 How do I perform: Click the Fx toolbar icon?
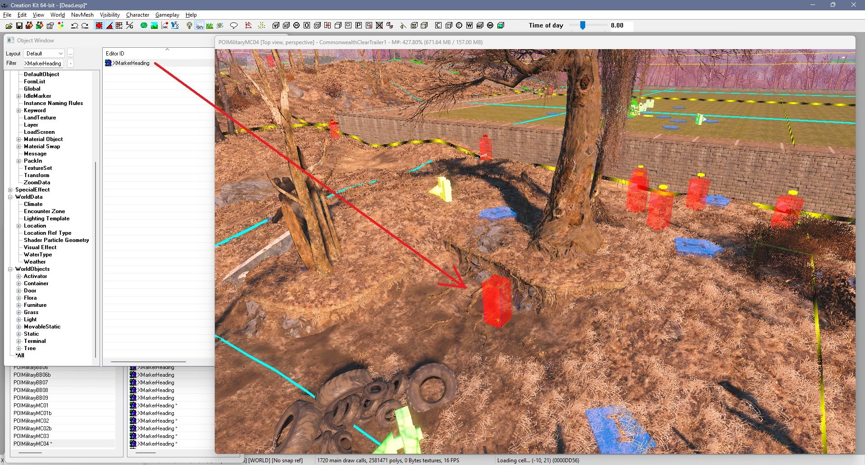(175, 26)
